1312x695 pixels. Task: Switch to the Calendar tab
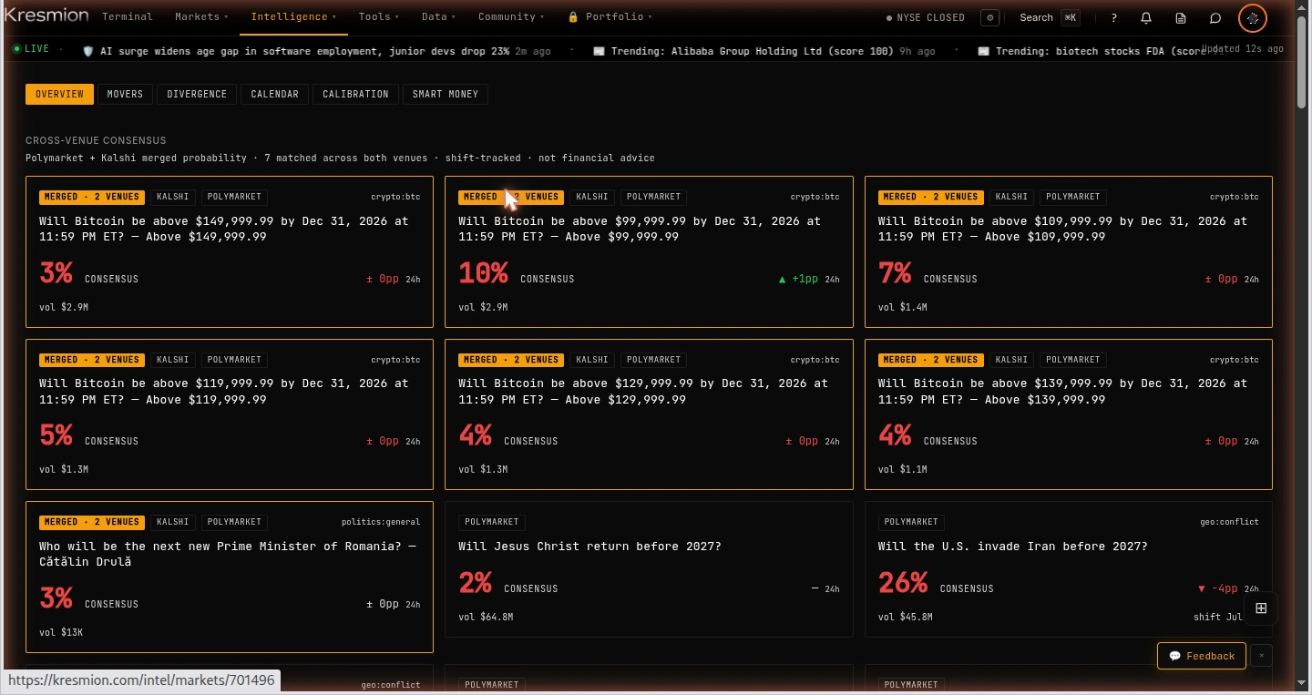(x=274, y=94)
